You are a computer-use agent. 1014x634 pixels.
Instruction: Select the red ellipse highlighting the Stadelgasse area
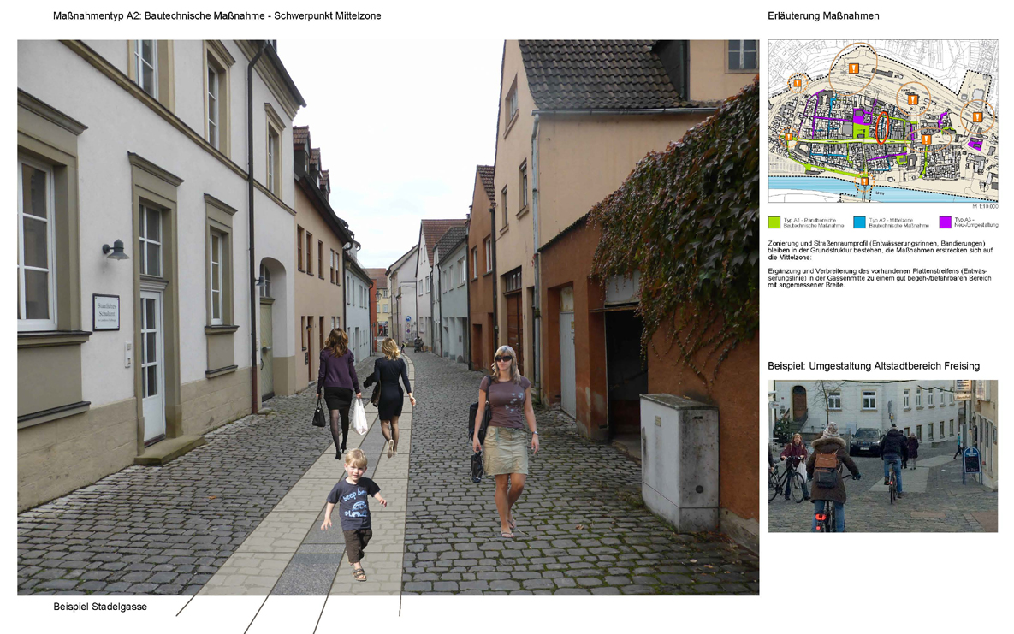pyautogui.click(x=882, y=128)
